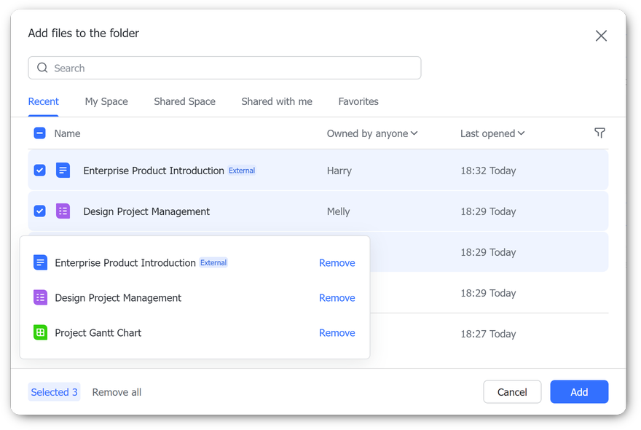Click the green sheet icon for Project Gantt Chart
Viewport: 641px width, 430px height.
(41, 333)
